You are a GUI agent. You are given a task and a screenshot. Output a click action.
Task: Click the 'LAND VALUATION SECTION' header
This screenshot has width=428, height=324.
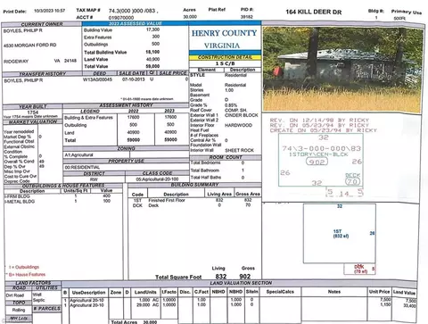241,283
